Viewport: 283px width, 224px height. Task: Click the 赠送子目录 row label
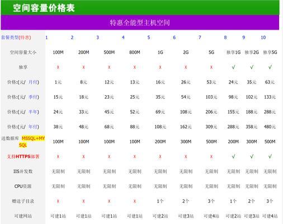tap(23, 201)
